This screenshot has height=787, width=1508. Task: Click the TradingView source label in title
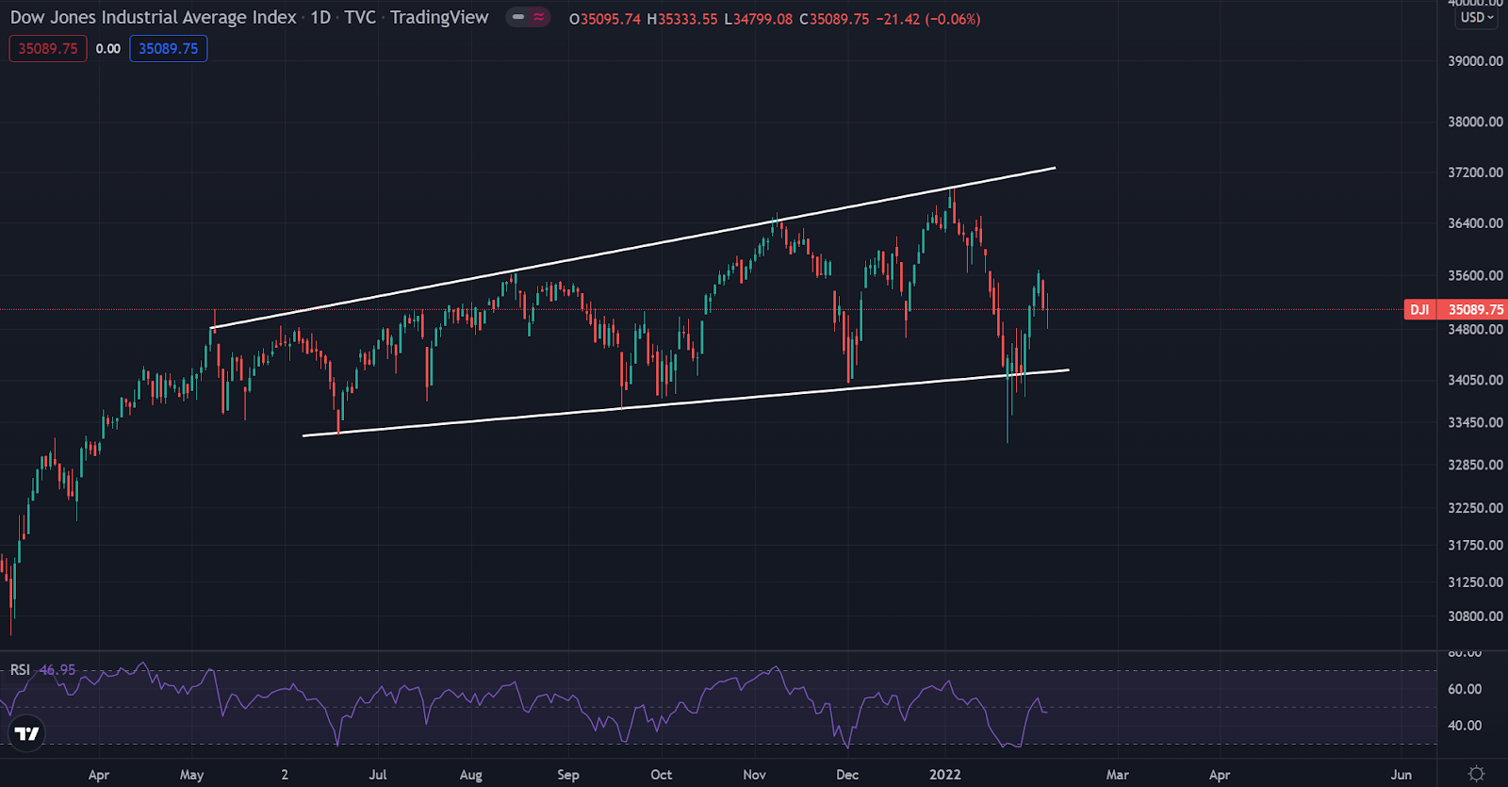[x=439, y=18]
